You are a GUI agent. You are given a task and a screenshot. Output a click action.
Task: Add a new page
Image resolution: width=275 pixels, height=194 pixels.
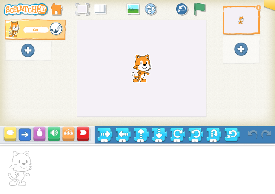[241, 49]
